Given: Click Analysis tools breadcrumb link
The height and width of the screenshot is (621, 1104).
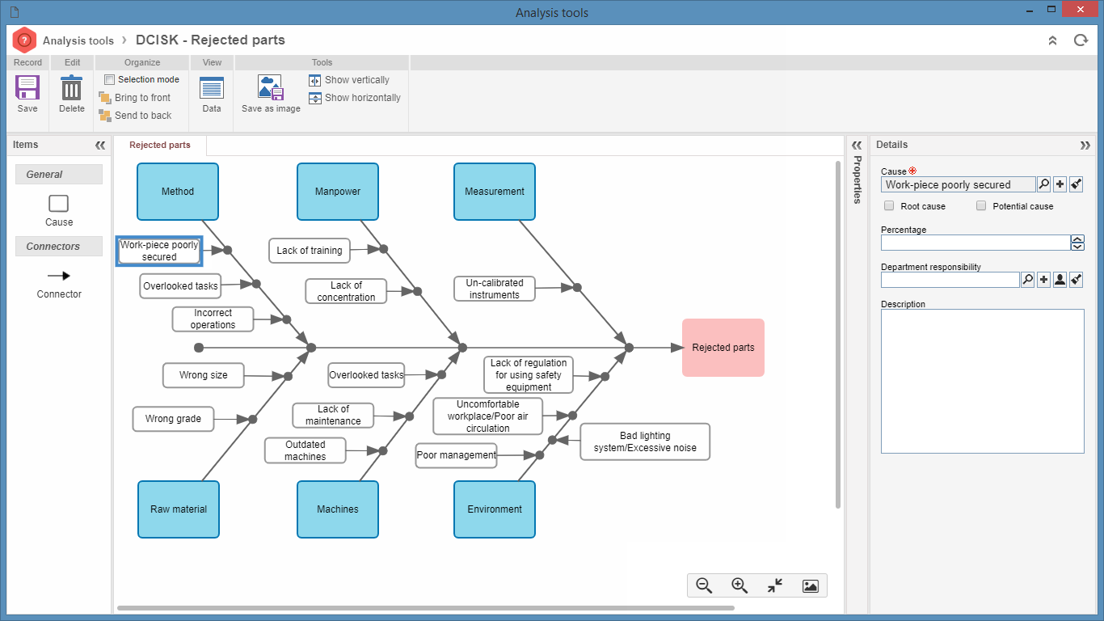Looking at the screenshot, I should (x=78, y=40).
